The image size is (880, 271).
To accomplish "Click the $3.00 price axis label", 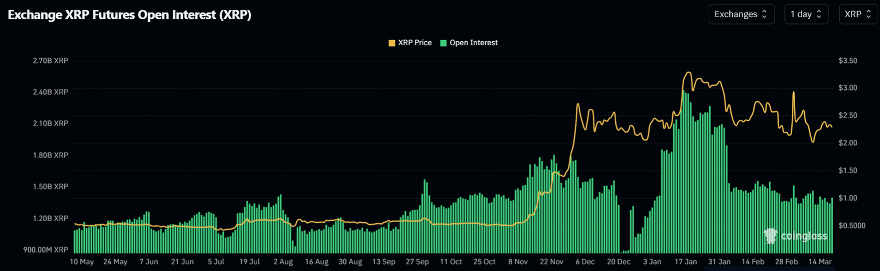I will (847, 88).
